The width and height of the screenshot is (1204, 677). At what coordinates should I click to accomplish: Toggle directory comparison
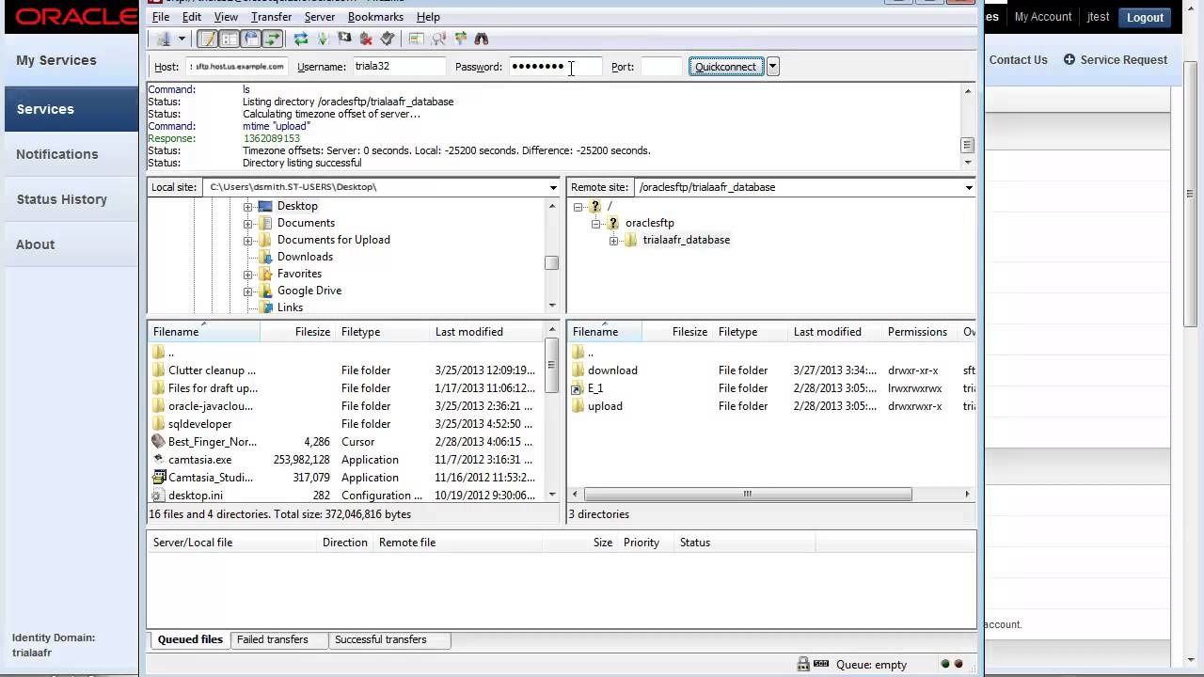pyautogui.click(x=438, y=39)
